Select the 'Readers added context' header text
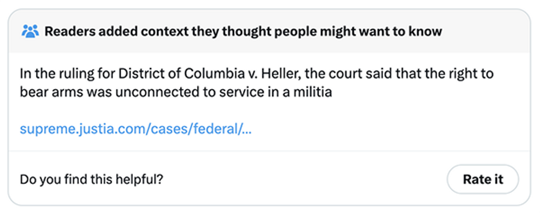Image resolution: width=540 pixels, height=213 pixels. [x=243, y=31]
